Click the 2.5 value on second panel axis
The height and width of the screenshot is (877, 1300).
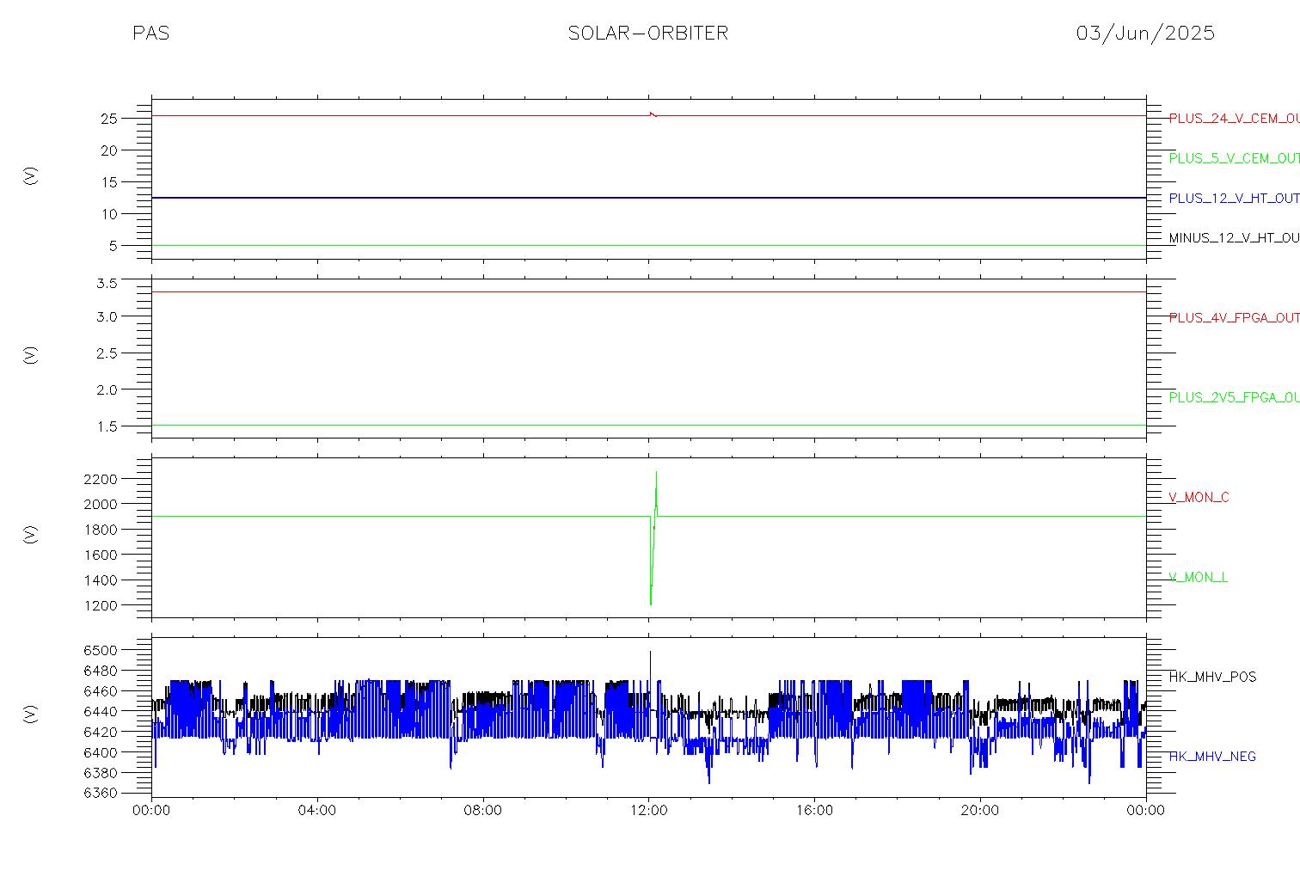tap(107, 353)
